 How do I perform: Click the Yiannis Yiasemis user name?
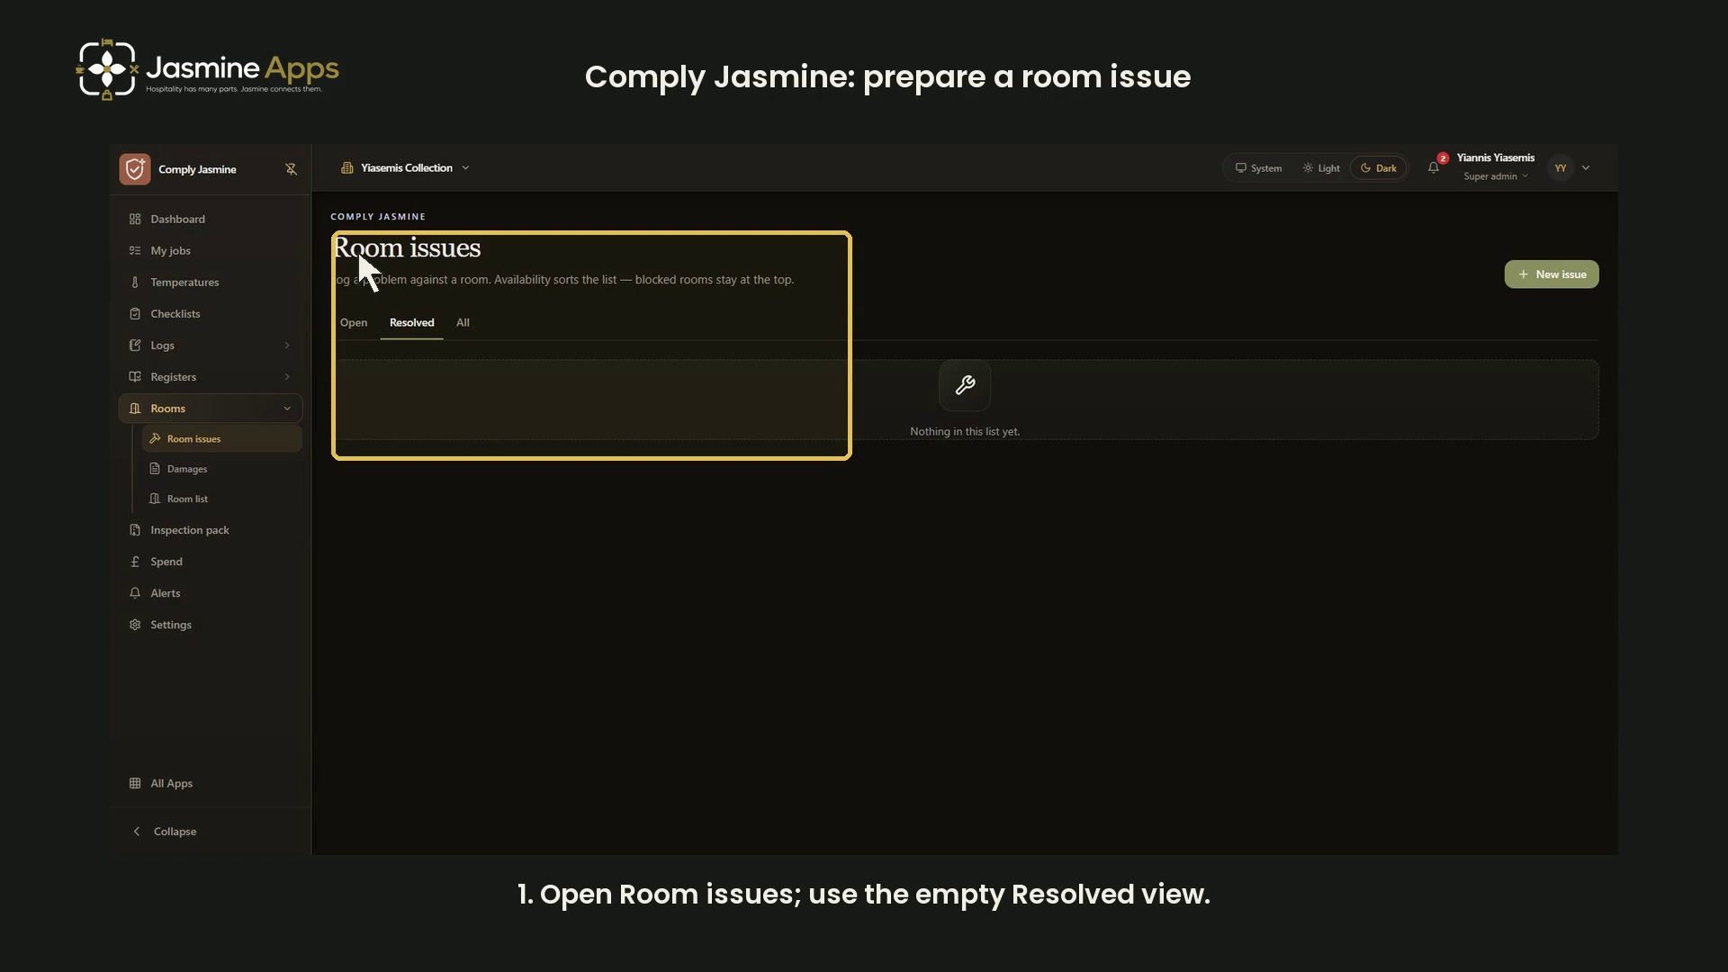[x=1495, y=158]
